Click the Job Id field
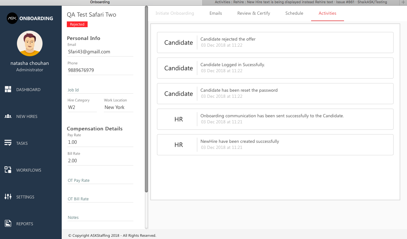Screen dimensions: 407x239 click(100, 90)
